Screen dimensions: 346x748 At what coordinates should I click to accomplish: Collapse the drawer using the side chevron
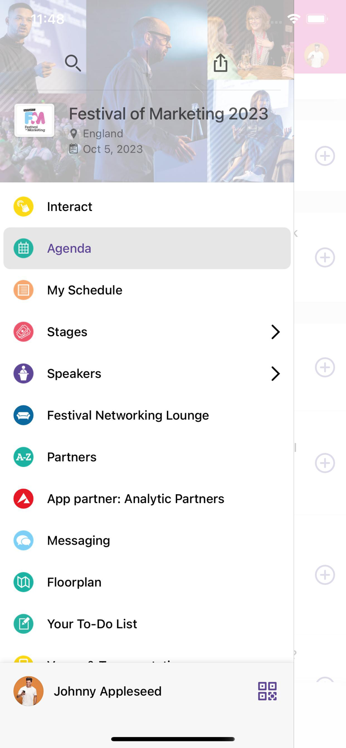295,233
